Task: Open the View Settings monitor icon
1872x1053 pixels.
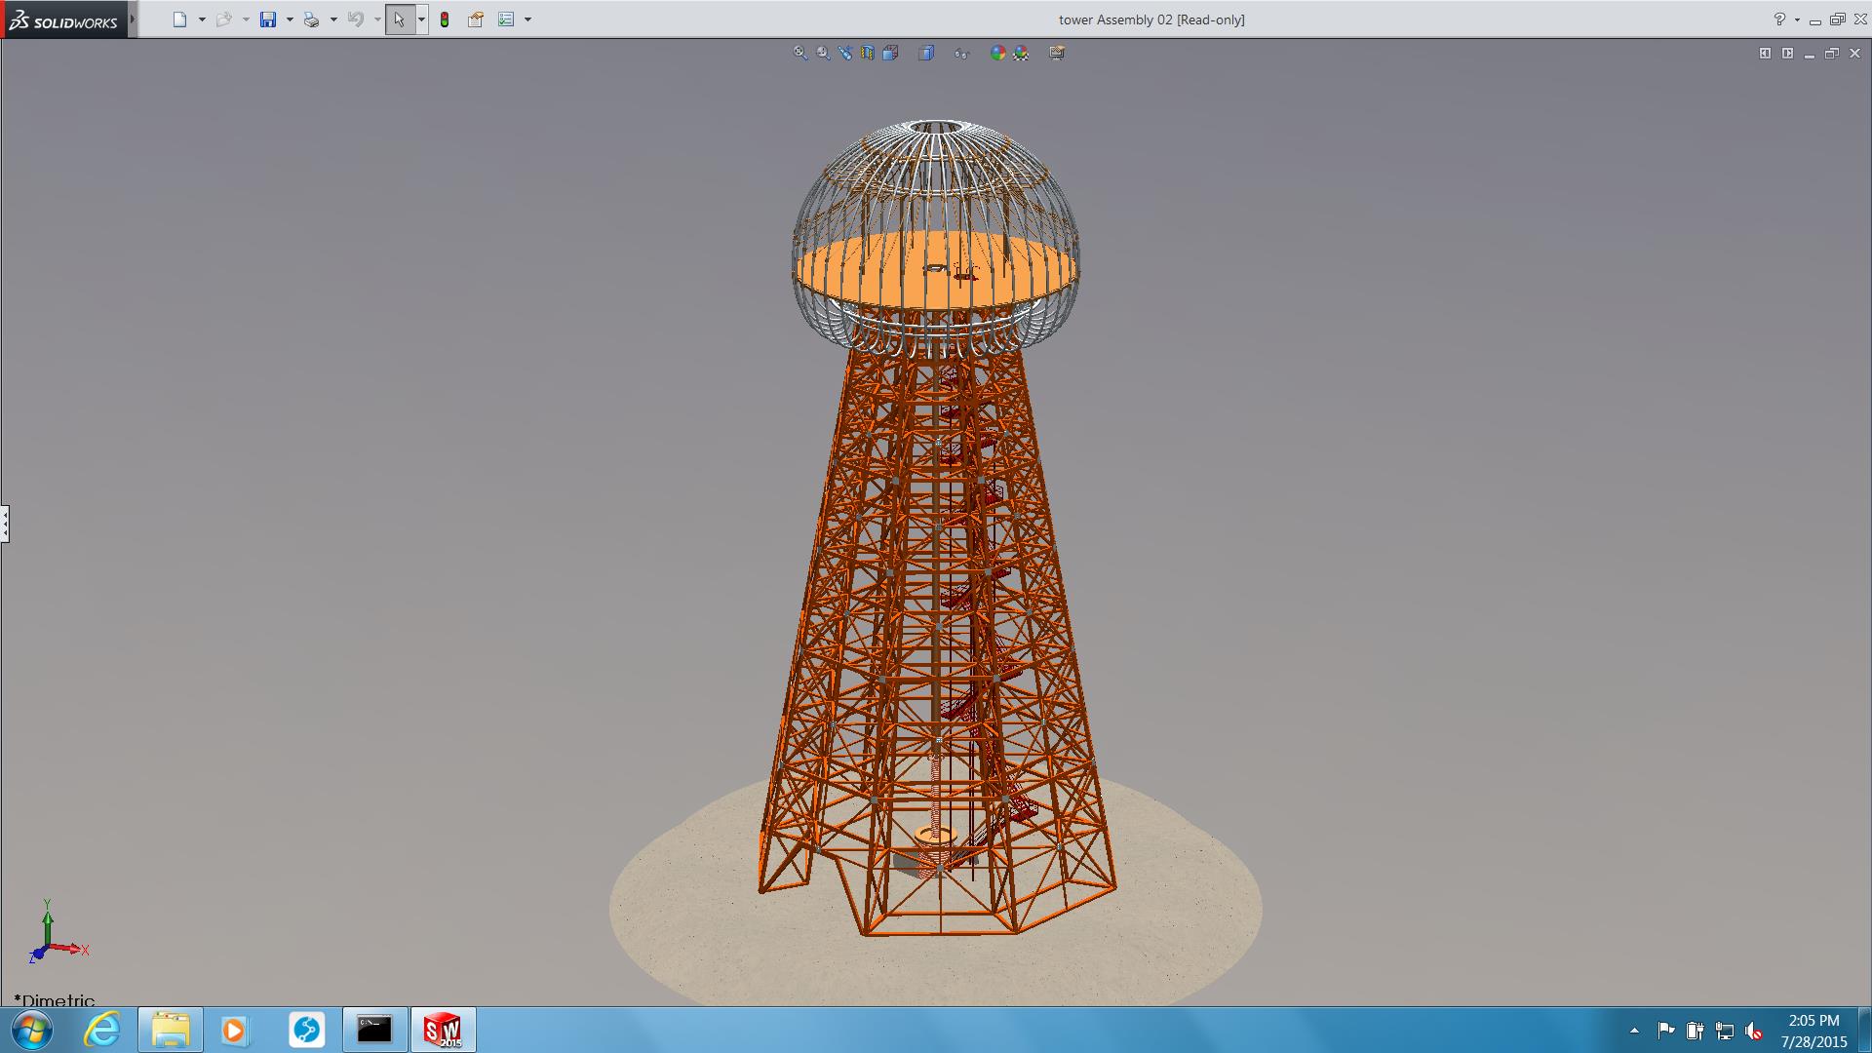Action: [1057, 53]
